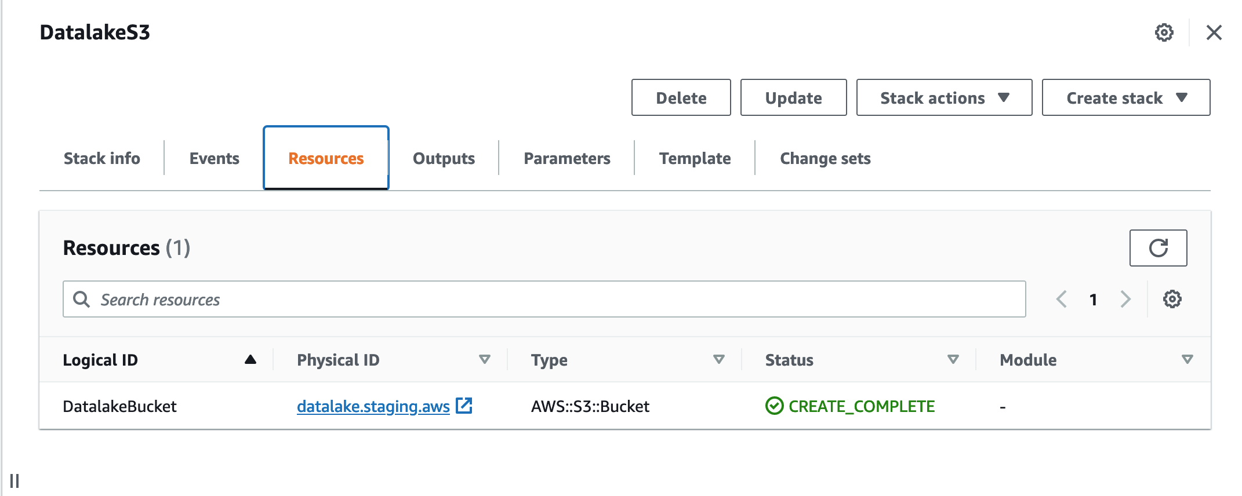Open resources table preferences gear
1242x496 pixels.
pyautogui.click(x=1172, y=300)
